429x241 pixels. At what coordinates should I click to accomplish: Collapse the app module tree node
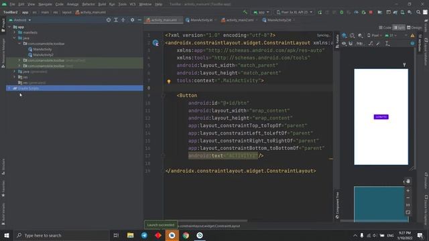[9, 27]
